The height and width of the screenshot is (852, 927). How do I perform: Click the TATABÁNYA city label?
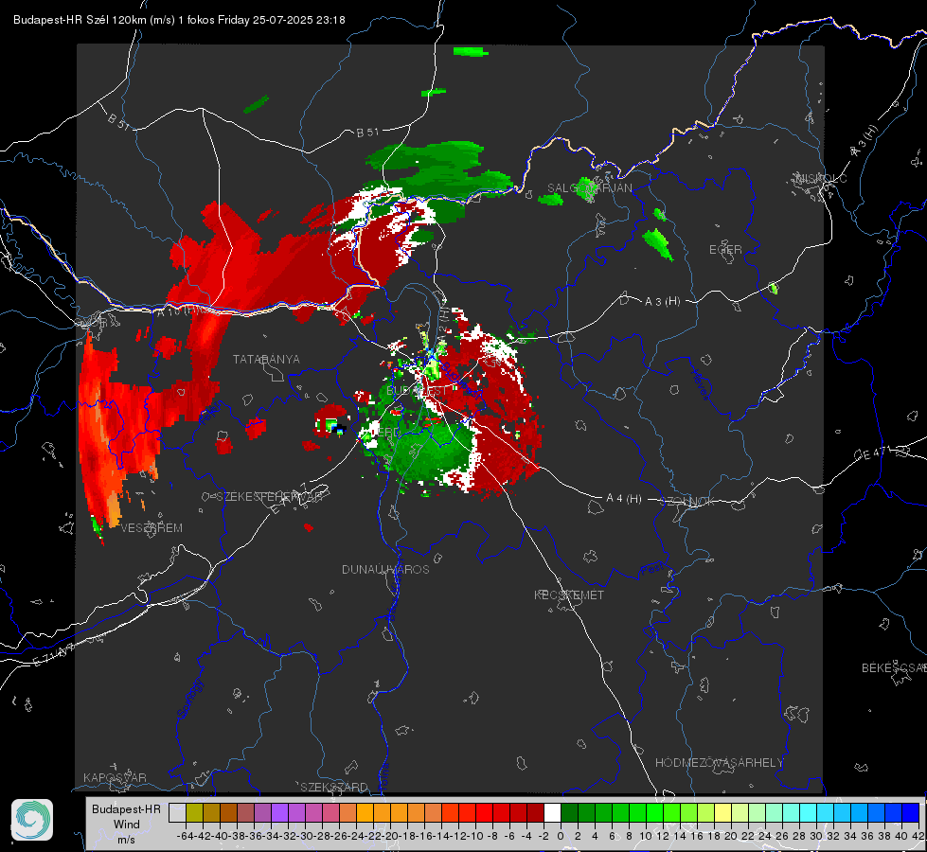266,360
